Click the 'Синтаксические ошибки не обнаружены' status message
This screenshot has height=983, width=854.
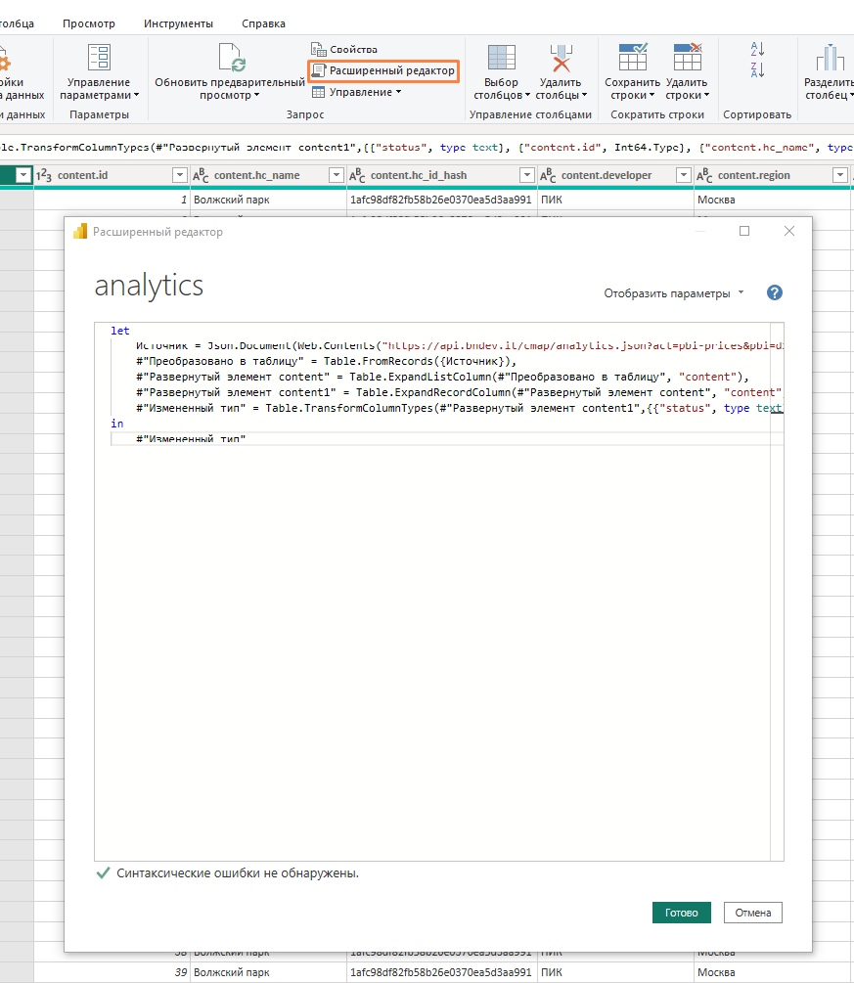click(x=238, y=873)
